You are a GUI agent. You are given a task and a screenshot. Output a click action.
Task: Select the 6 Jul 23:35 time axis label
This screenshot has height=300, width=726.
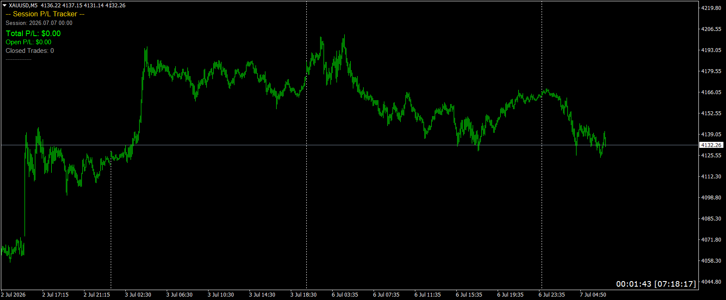pyautogui.click(x=552, y=295)
